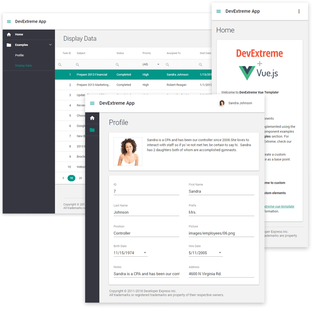Click First Name field Sandra
Image resolution: width=312 pixels, height=310 pixels.
[221, 191]
